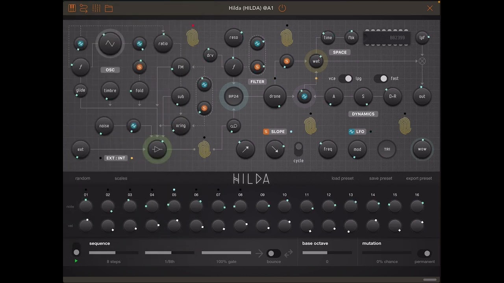Select the oscillator waveform shape knob
Viewport: 504px width, 283px height.
(x=110, y=44)
